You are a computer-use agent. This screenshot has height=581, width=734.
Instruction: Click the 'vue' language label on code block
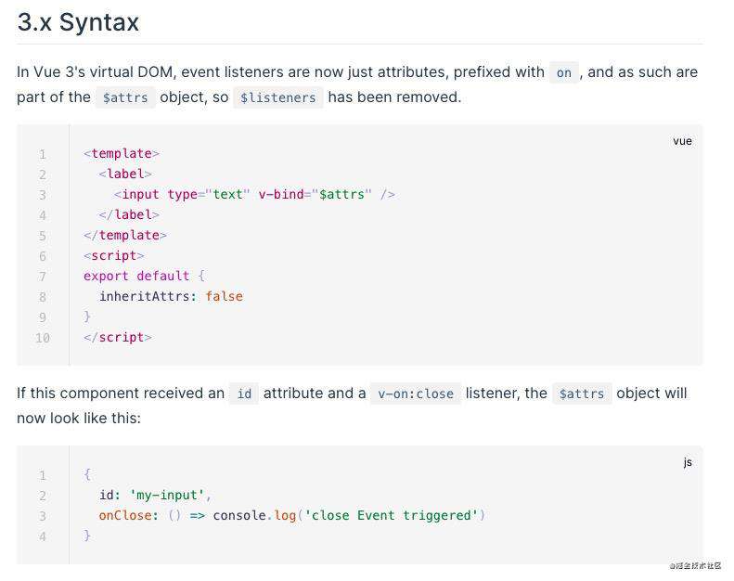tap(682, 141)
